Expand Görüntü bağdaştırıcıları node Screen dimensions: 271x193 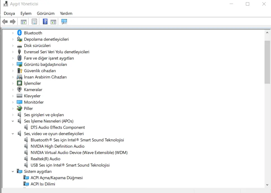[13, 64]
